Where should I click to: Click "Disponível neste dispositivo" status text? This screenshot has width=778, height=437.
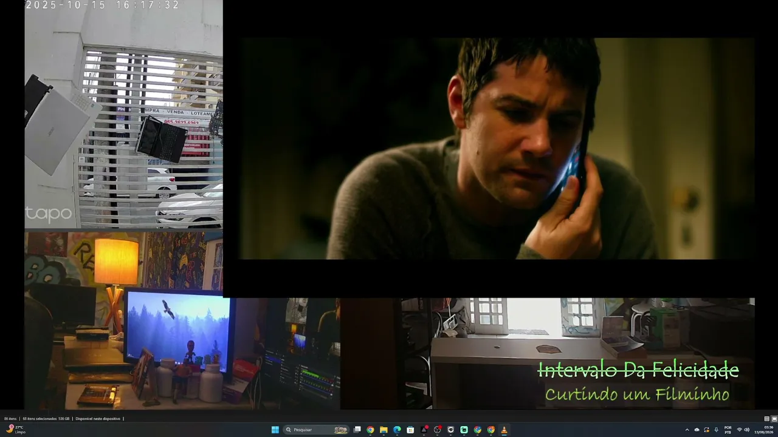[x=98, y=419]
